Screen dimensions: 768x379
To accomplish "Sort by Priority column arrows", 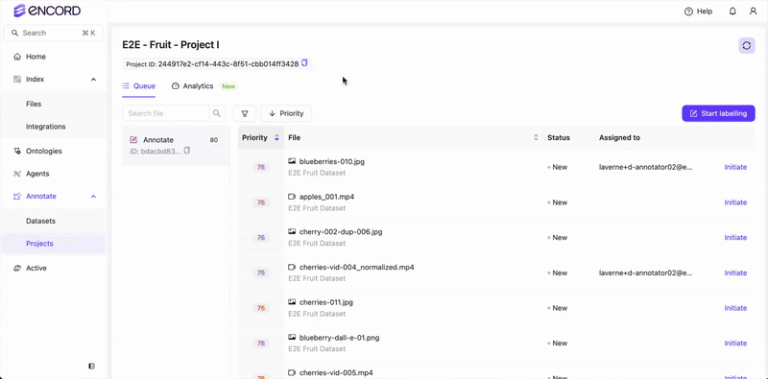I will tap(276, 138).
